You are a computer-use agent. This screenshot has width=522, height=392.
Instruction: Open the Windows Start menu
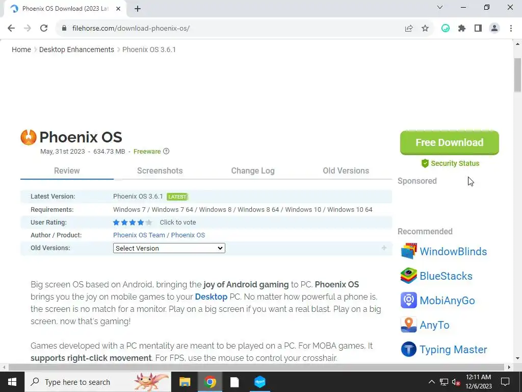[x=12, y=382]
